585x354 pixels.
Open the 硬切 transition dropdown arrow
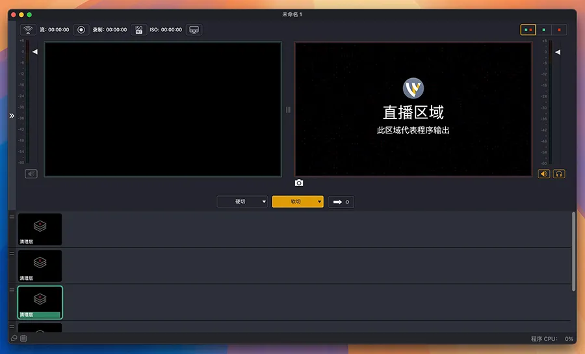tap(264, 202)
